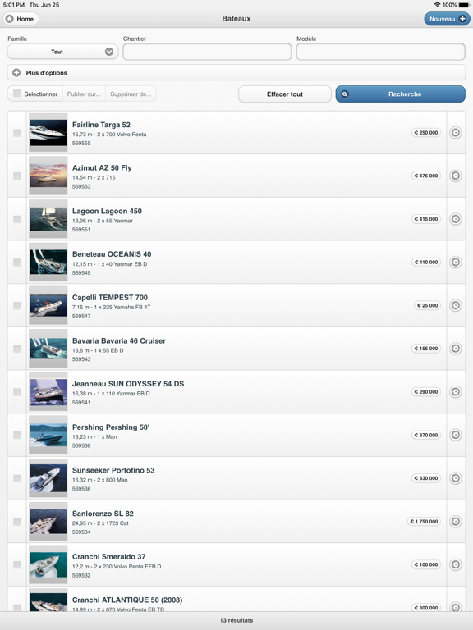Expand the Plus d'options section
The image size is (473, 630).
point(236,73)
